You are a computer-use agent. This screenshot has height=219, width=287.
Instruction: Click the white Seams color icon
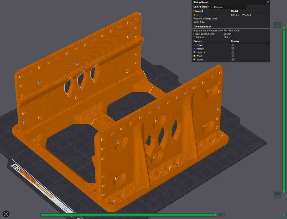tap(194, 59)
